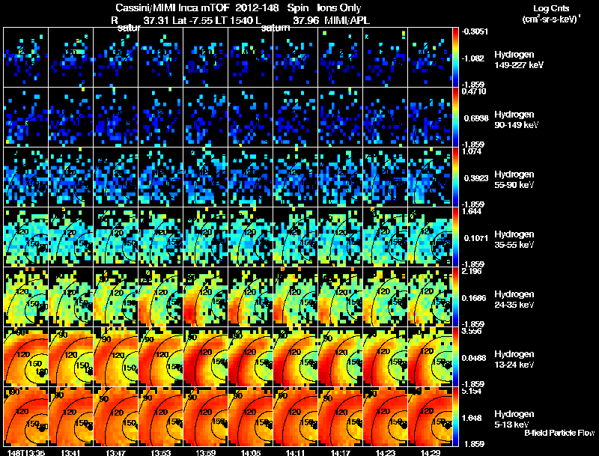Click the Hydrogen 35-55 keV row label

click(x=514, y=240)
